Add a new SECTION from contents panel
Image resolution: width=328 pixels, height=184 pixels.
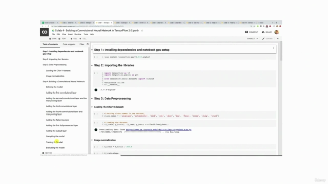(47, 153)
